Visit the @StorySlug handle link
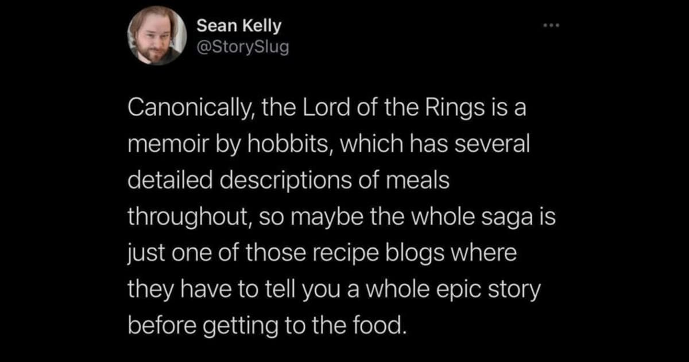Image resolution: width=689 pixels, height=362 pixels. 243,46
